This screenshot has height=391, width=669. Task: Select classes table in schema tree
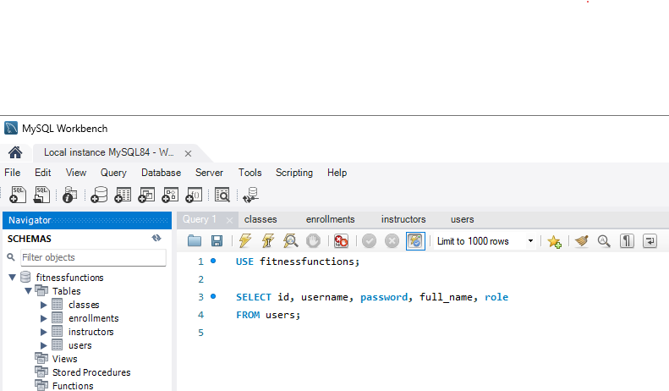click(x=84, y=305)
